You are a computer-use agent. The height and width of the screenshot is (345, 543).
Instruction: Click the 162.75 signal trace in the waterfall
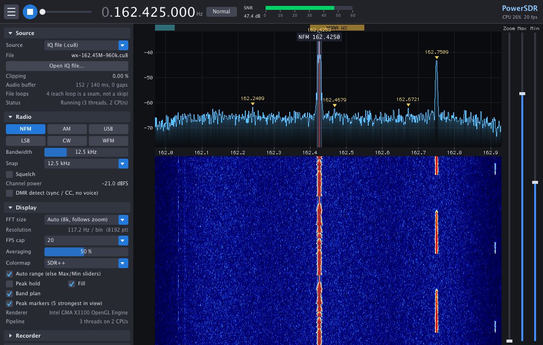436,232
